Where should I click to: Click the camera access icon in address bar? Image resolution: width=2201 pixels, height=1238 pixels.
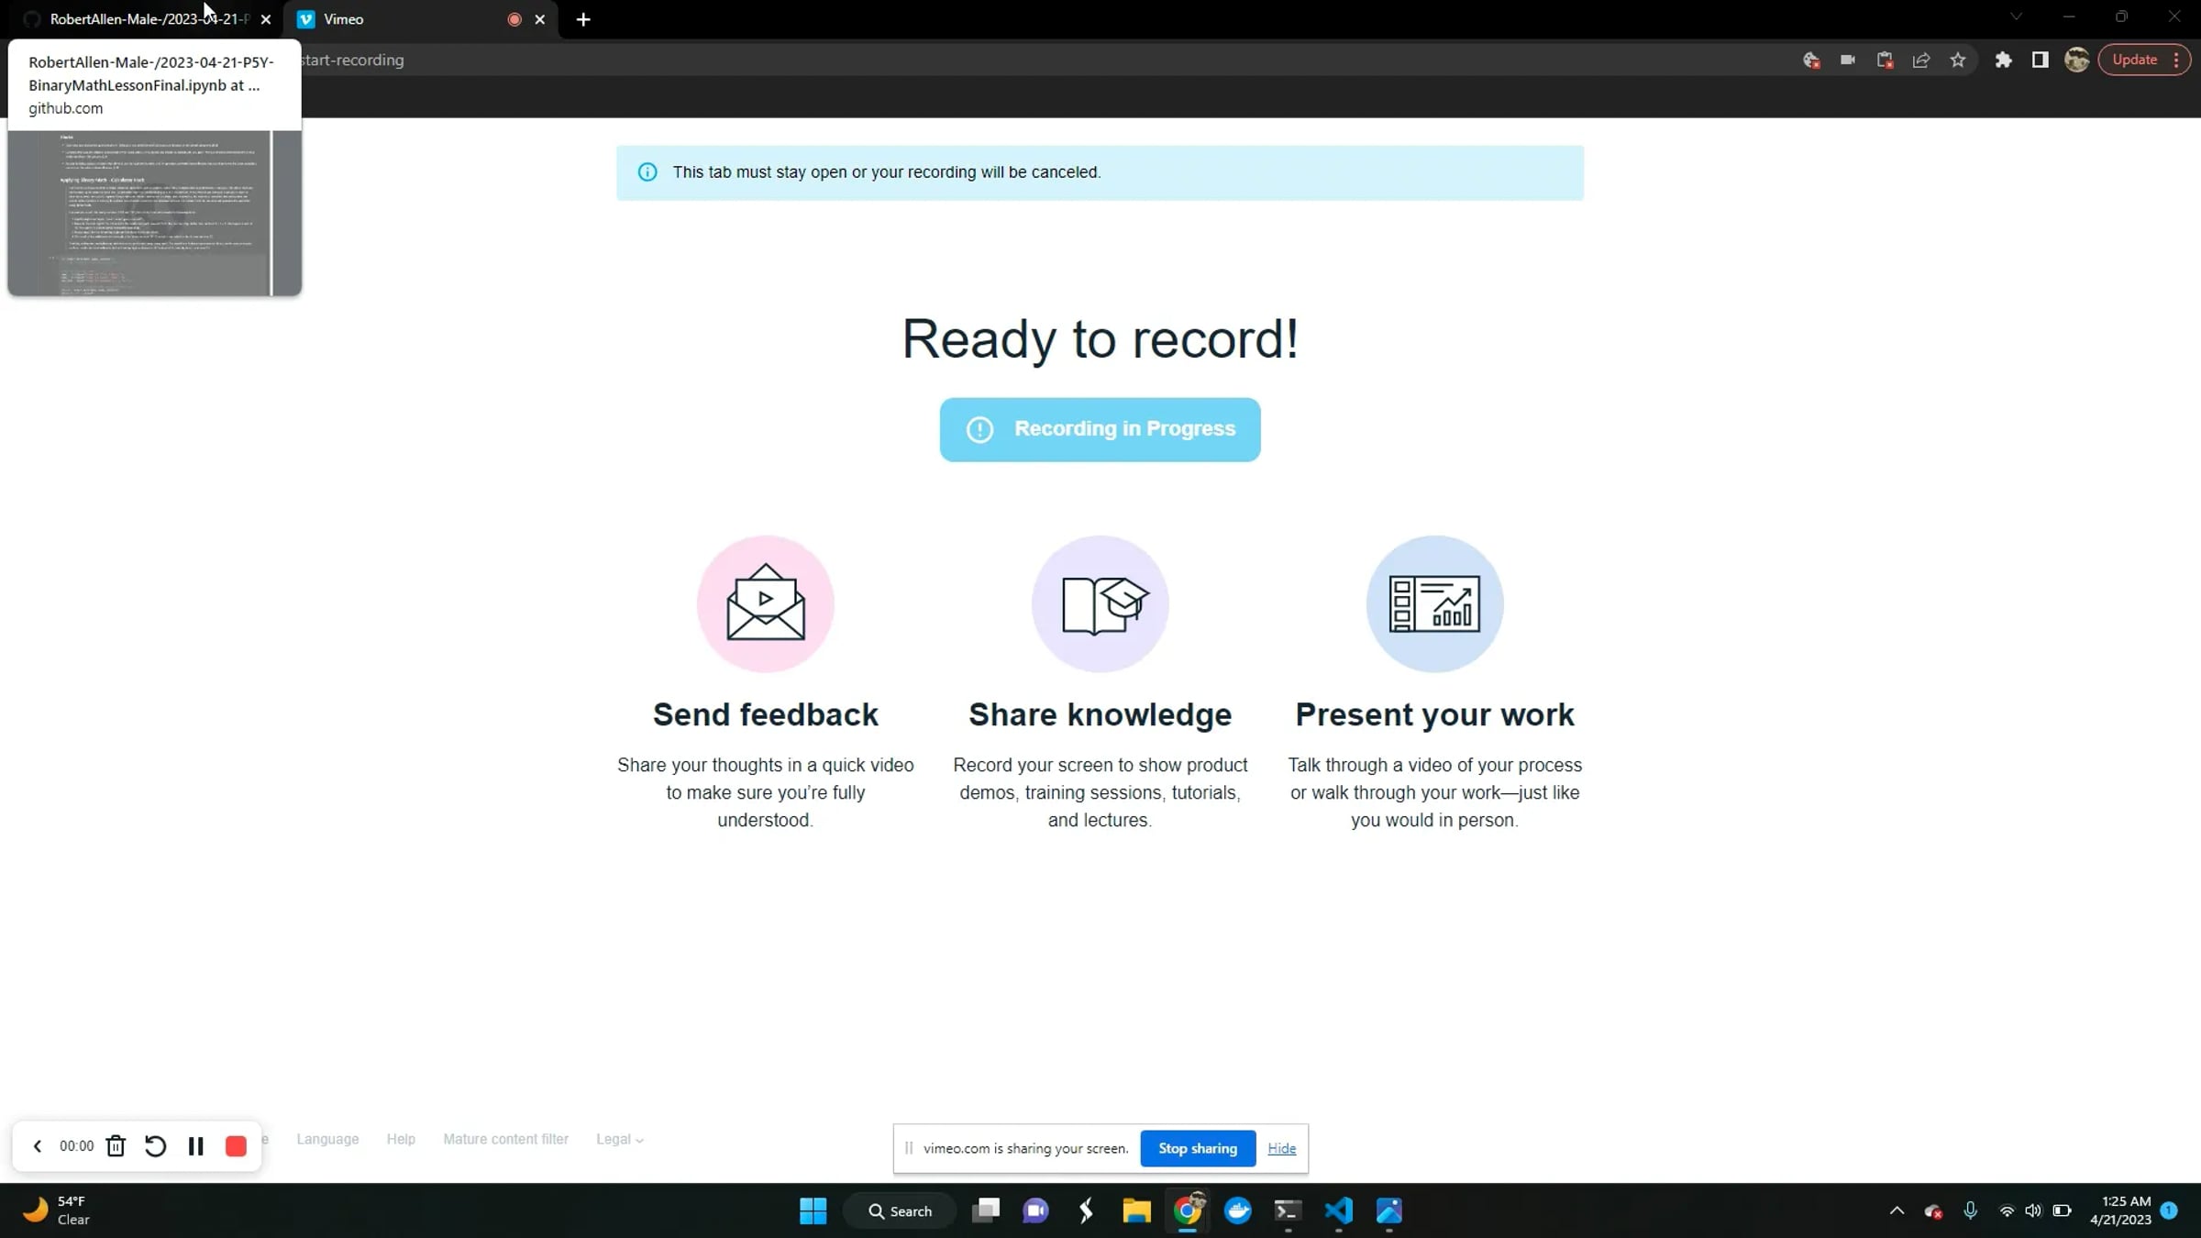tap(1848, 61)
